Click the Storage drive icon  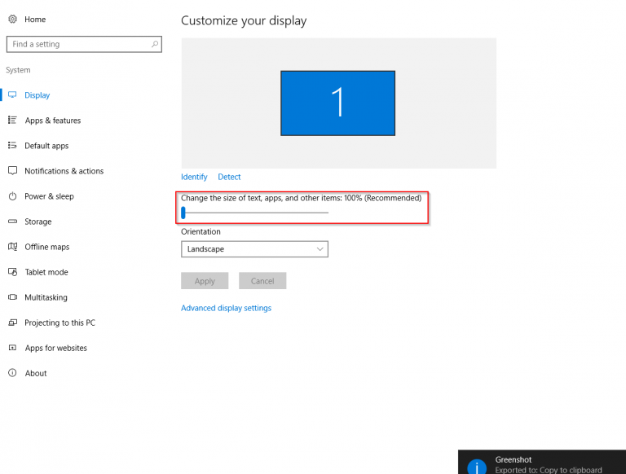click(12, 222)
